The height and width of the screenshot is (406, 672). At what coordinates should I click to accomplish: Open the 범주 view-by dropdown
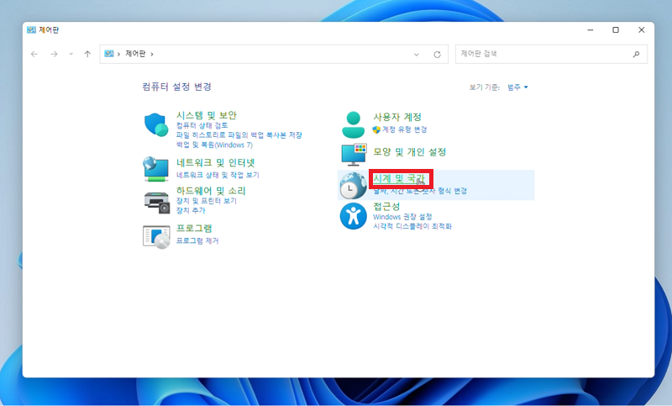pos(517,87)
